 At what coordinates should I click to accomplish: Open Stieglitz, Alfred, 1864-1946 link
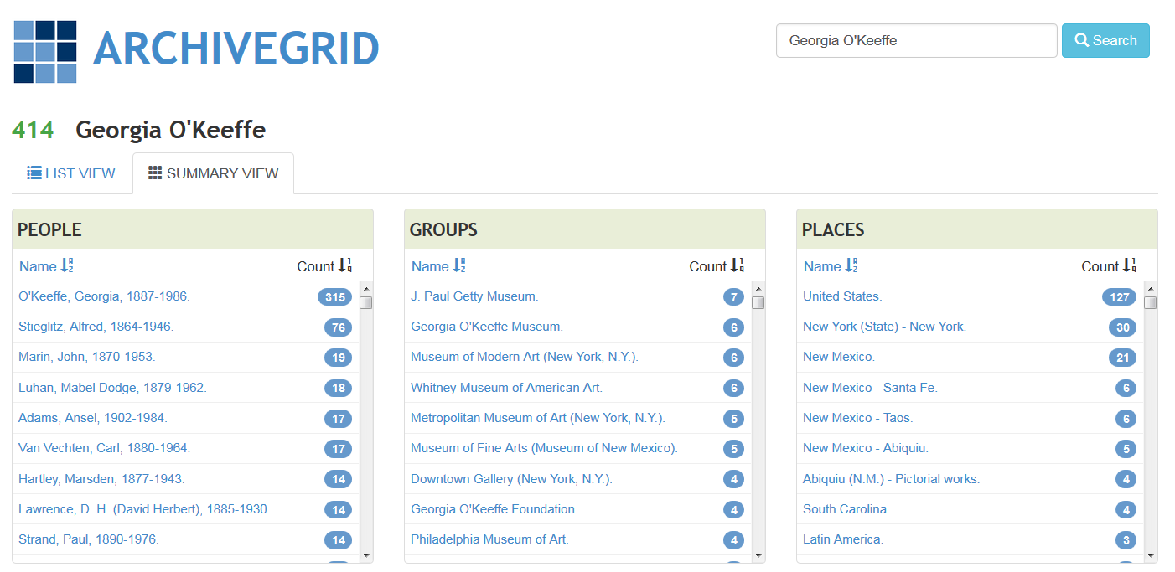(x=96, y=327)
